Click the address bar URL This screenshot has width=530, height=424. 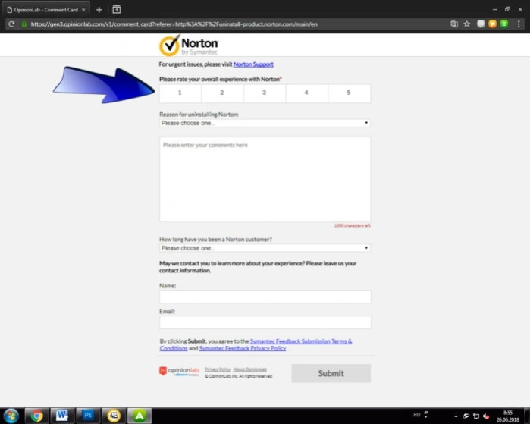pos(174,24)
